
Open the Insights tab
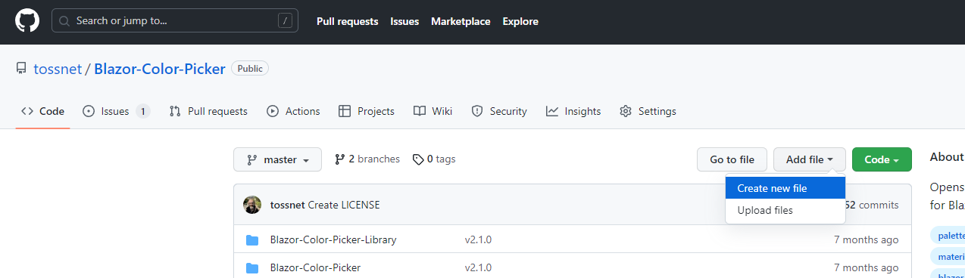pyautogui.click(x=573, y=111)
